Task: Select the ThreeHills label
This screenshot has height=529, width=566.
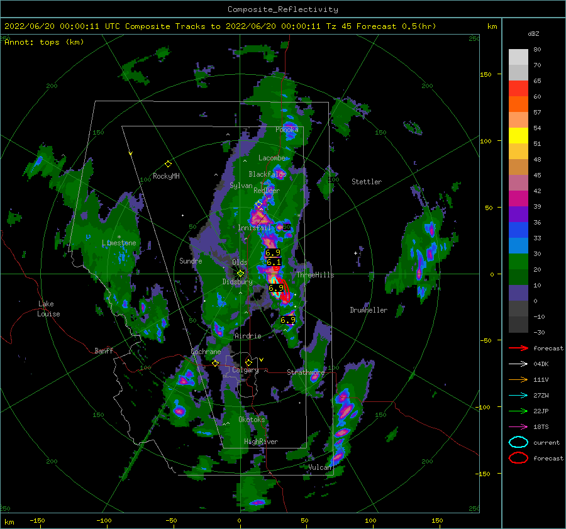Action: pos(316,275)
